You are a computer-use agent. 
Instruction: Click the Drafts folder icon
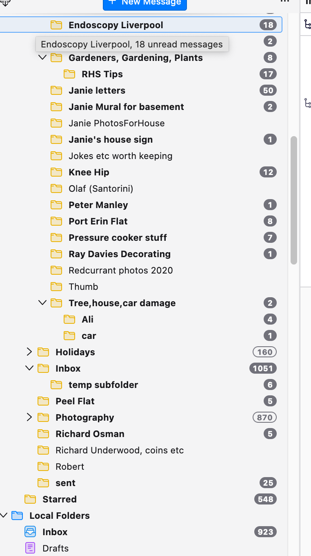point(30,548)
